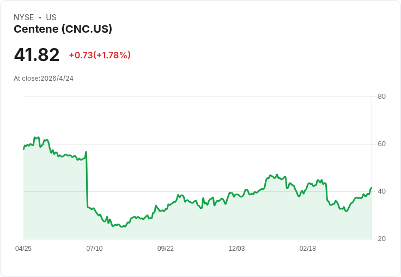Image resolution: width=401 pixels, height=277 pixels.
Task: Select the 09/22 date axis label
Action: (166, 249)
